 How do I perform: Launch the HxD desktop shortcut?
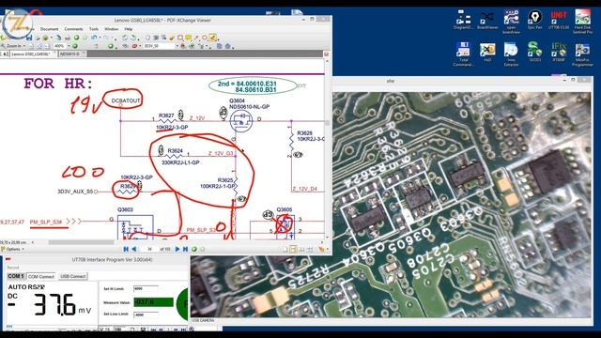(x=487, y=53)
